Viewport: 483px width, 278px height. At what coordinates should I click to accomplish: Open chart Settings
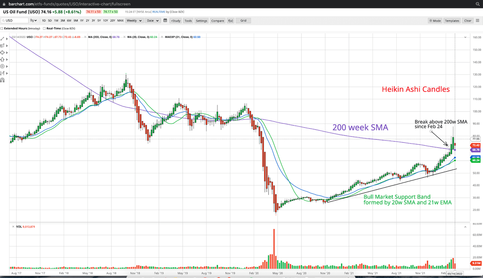[x=202, y=21]
